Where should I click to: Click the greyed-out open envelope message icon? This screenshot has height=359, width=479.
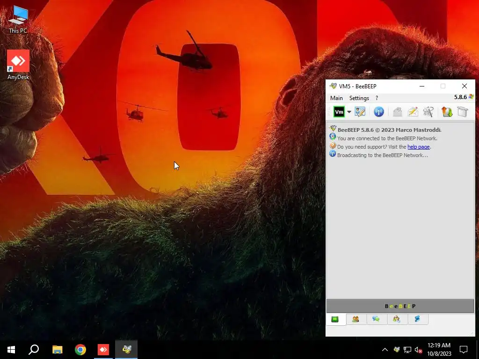click(x=398, y=112)
